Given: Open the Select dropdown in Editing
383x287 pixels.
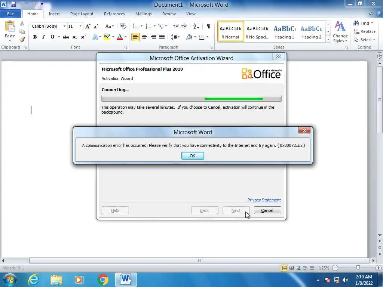Looking at the screenshot, I should [x=365, y=40].
